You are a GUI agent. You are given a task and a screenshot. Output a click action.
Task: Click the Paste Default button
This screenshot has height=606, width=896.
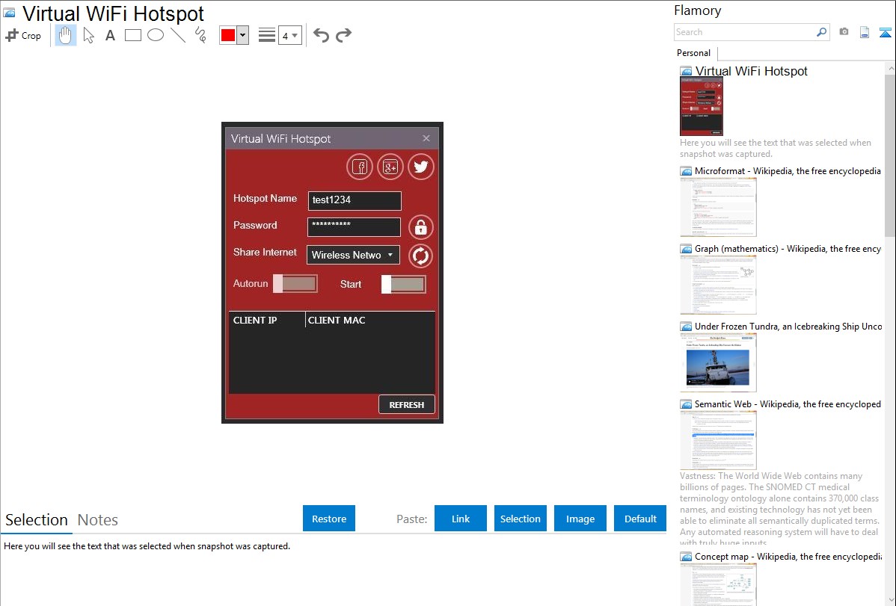(x=640, y=519)
